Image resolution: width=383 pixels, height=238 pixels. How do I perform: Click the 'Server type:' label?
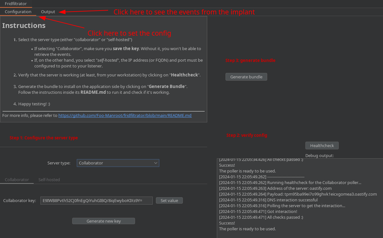(59, 163)
